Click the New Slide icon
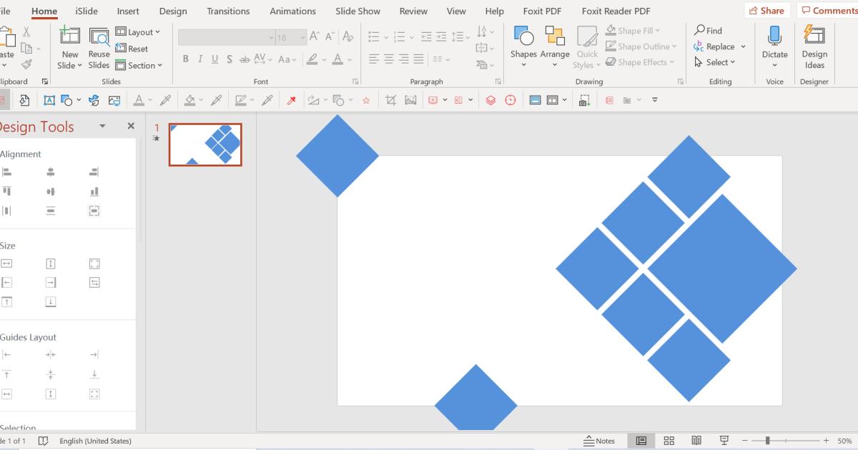Screen dimensions: 858x450 tap(70, 37)
